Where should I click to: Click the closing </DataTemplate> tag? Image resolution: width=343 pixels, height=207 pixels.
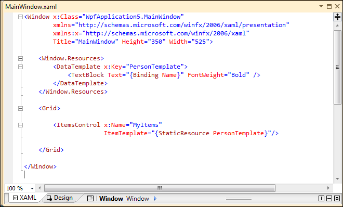click(x=80, y=83)
